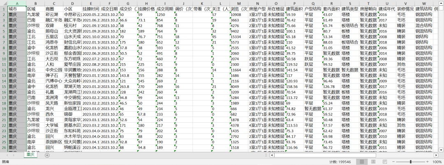The height and width of the screenshot is (165, 444).
Task: Click the zoom out minus button
Action: click(394, 162)
